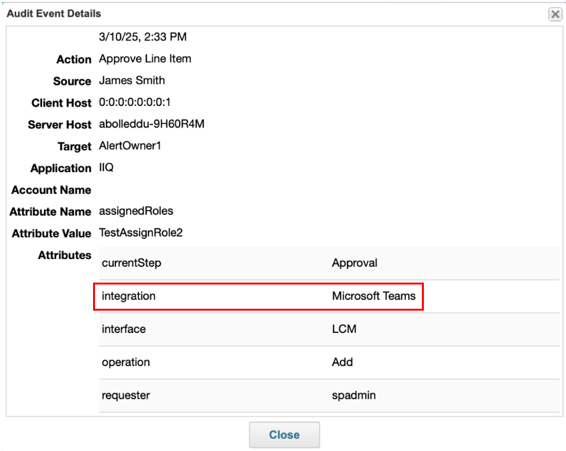Click the spadmin requester value

354,396
